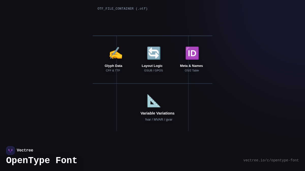Click the fvar / MVAR / gvar text

click(x=159, y=120)
